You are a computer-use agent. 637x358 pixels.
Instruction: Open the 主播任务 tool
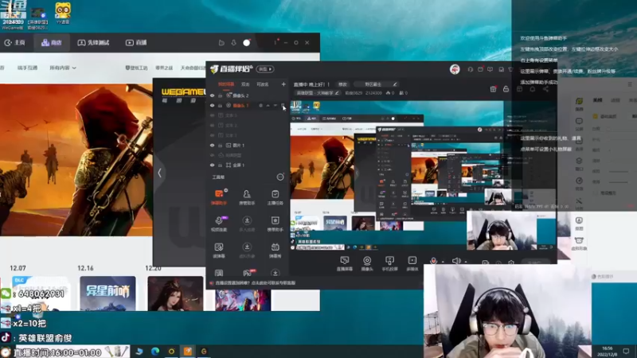[x=275, y=197]
